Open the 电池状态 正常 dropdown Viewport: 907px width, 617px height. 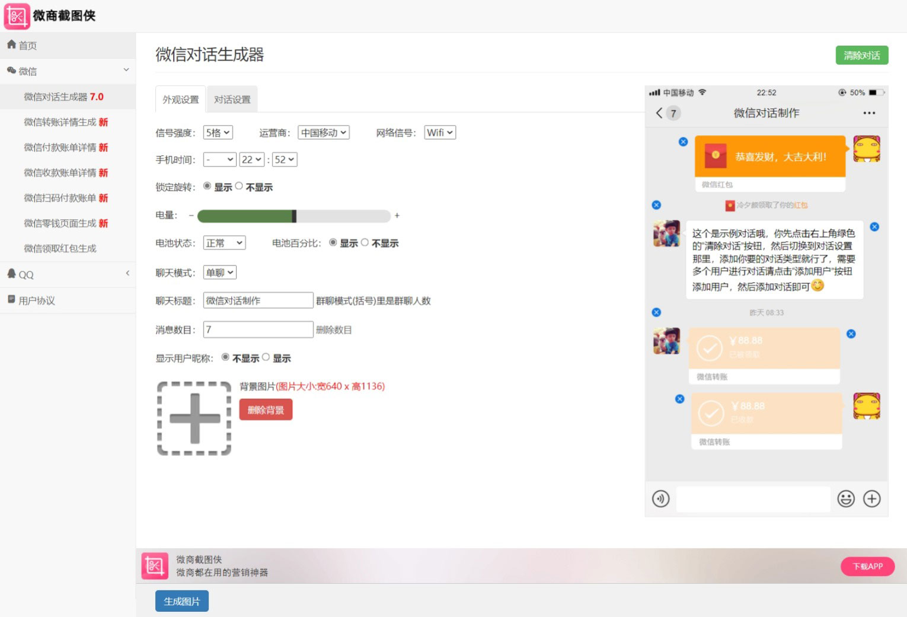[x=225, y=243]
